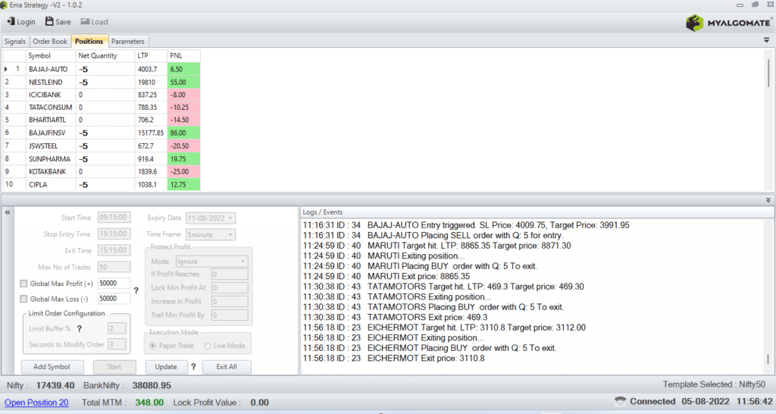Viewport: 776px width, 414px height.
Task: Collapse side panel with double-chevron icon
Action: pos(8,213)
